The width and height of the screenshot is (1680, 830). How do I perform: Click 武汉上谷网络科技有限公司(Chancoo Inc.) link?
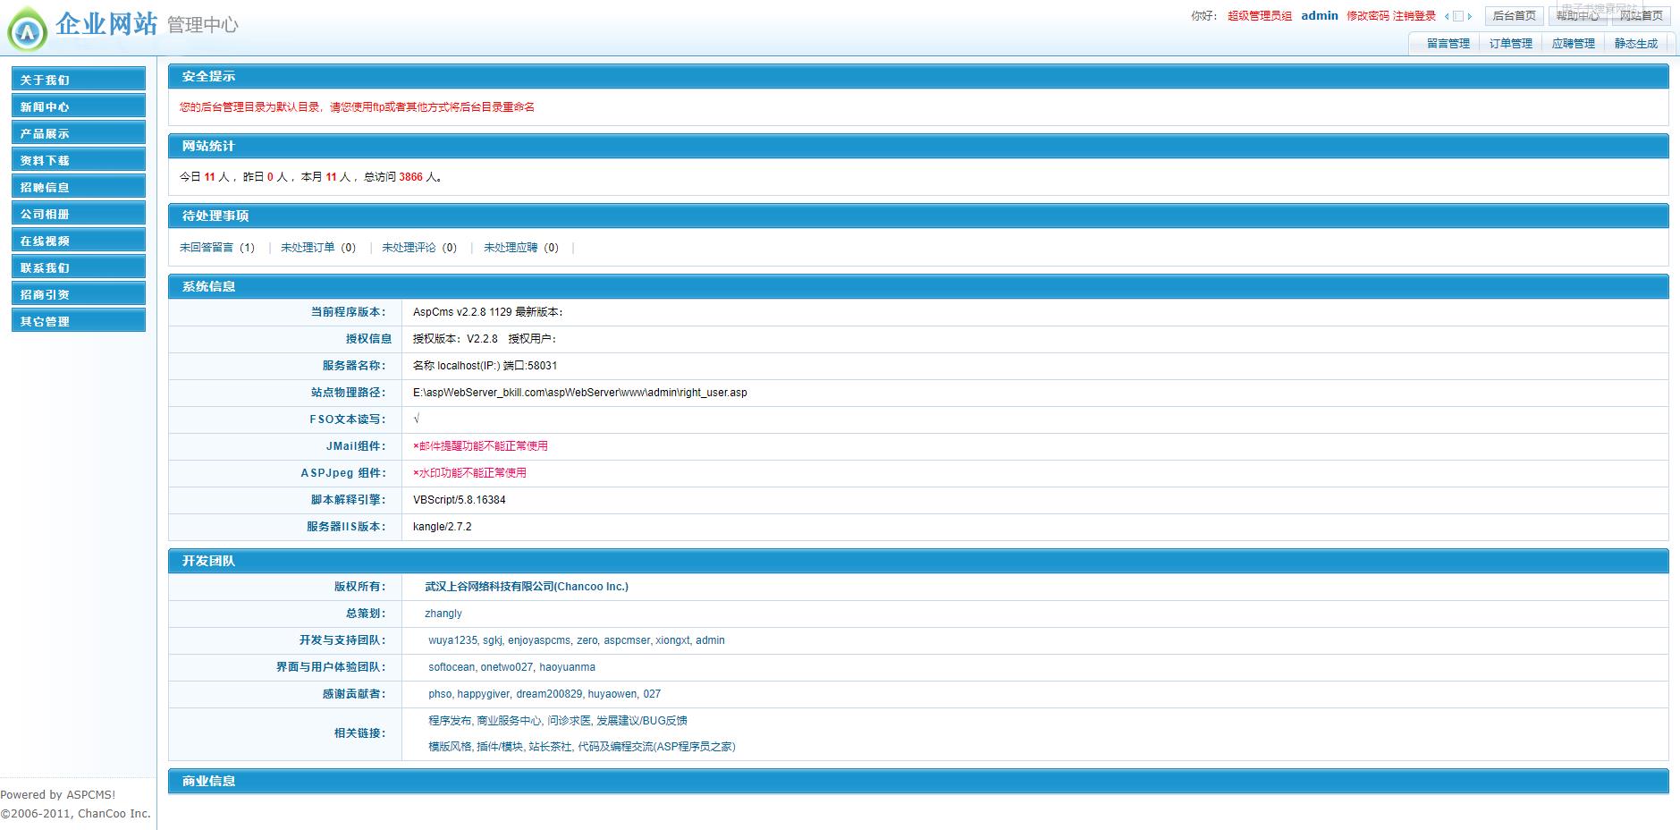(527, 587)
